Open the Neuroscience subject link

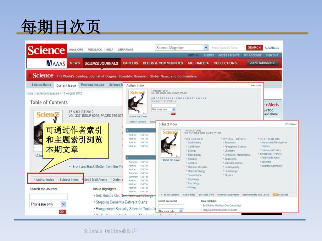pyautogui.click(x=194, y=175)
